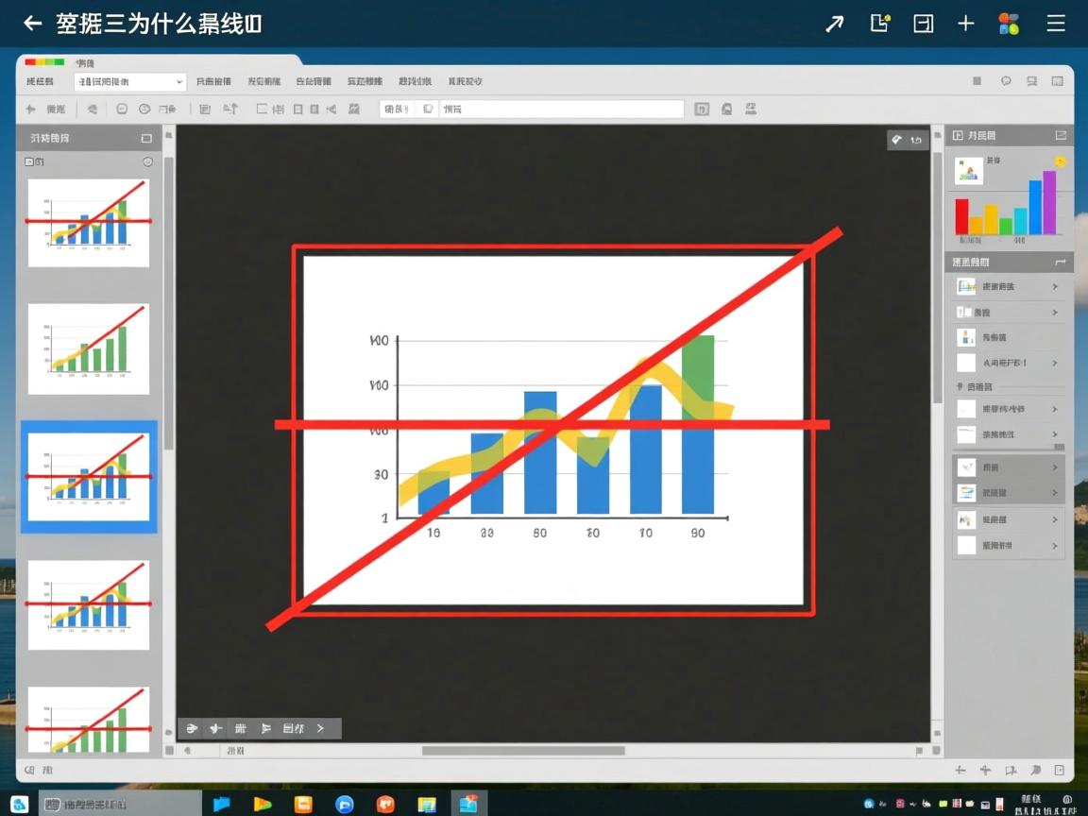1088x816 pixels.
Task: Expand the last item in right panel list
Action: [x=1055, y=545]
